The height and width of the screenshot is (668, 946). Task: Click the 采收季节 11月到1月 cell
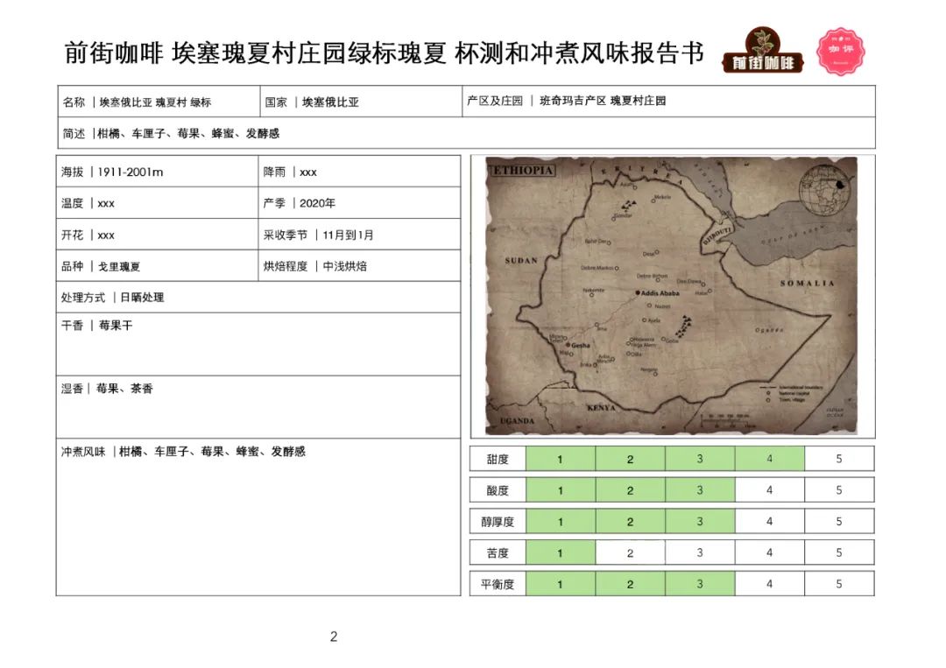[359, 234]
